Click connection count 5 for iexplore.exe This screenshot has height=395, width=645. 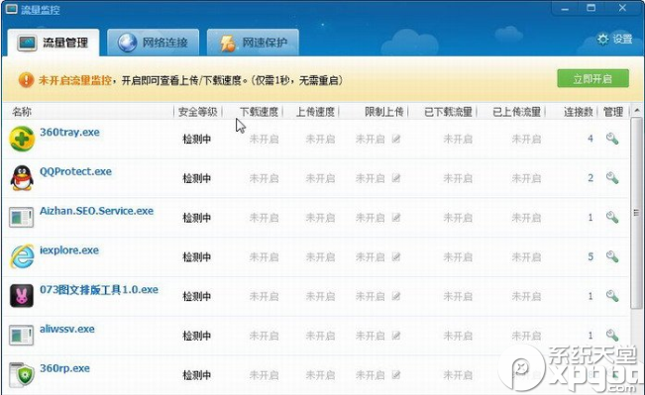591,256
